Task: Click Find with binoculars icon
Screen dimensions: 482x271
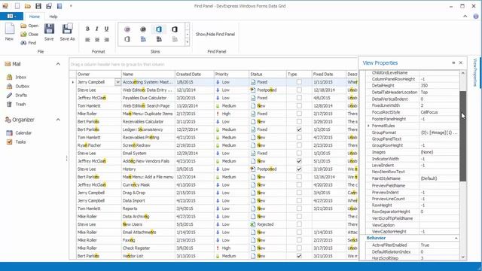Action: click(29, 43)
